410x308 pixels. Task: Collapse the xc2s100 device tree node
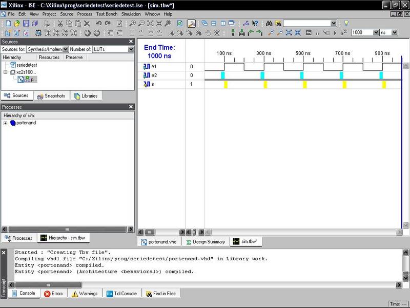(x=5, y=72)
